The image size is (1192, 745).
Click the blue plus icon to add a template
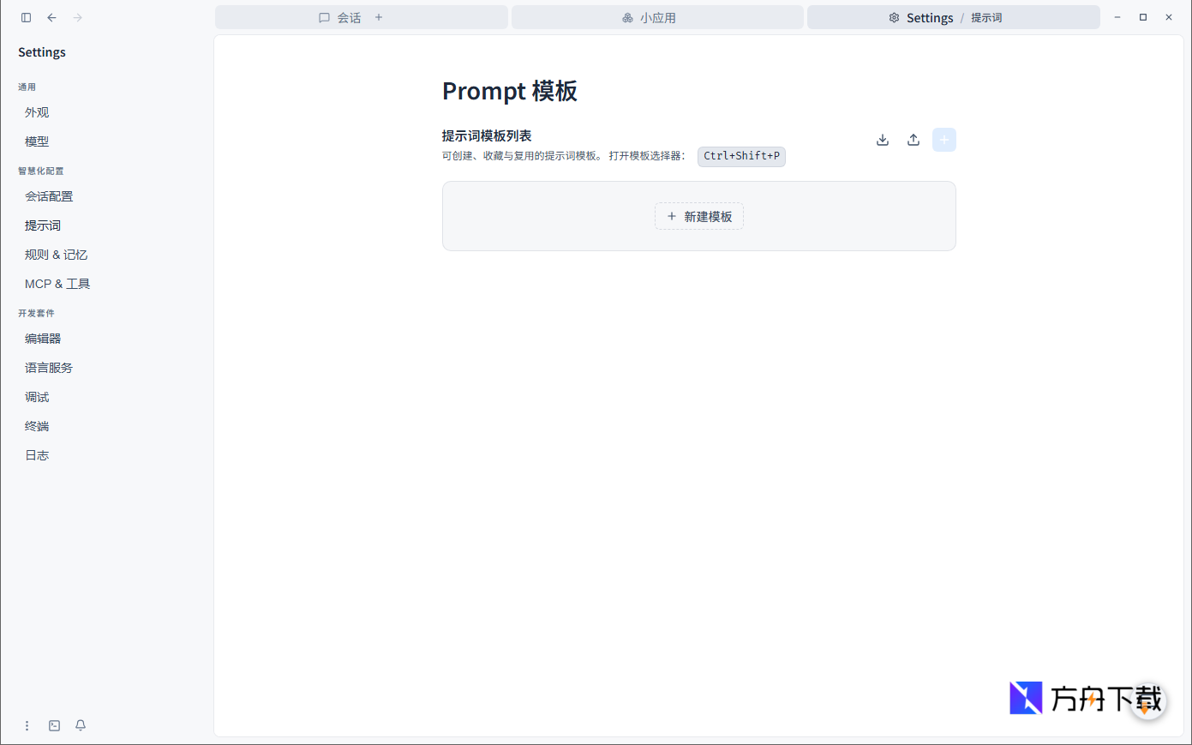[943, 139]
